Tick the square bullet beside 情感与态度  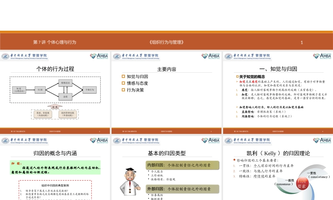[124, 83]
